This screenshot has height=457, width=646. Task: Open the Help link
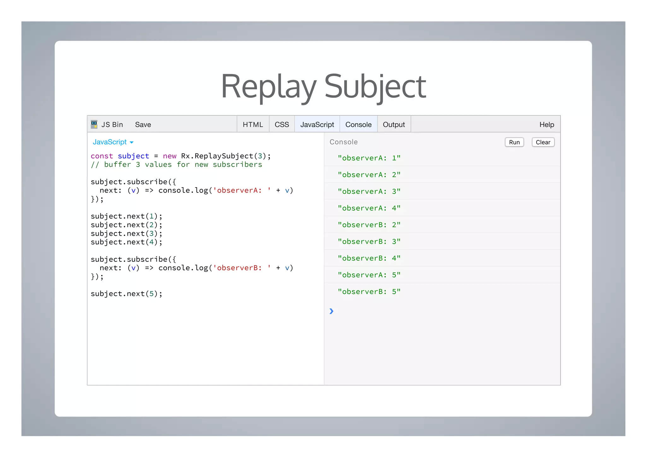pyautogui.click(x=546, y=125)
